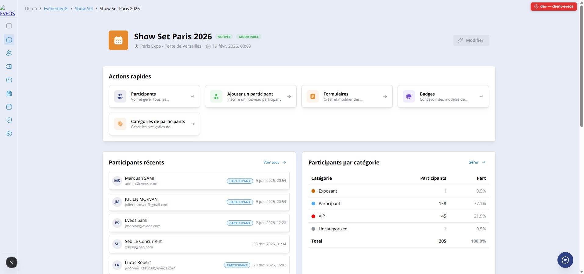
Task: Click the pencil Modifier button
Action: tap(471, 40)
